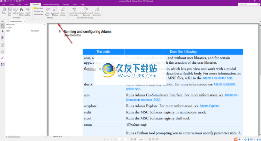
Task: Open the Check Spelling dropdown
Action: pyautogui.click(x=28, y=11)
